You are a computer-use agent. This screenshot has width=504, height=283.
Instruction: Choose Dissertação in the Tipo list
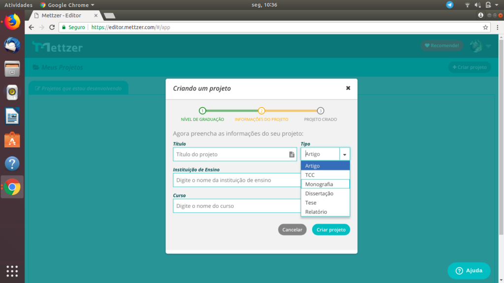(x=325, y=194)
